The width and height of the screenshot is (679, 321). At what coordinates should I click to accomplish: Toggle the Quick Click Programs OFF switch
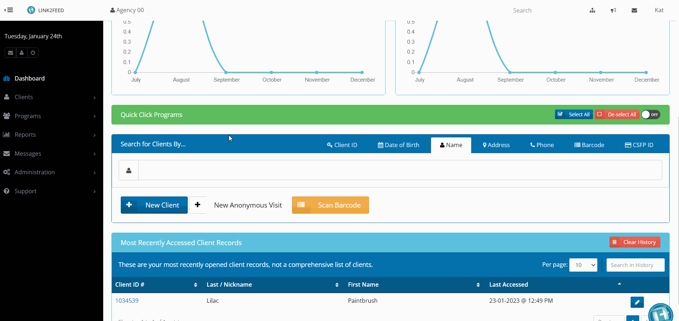(x=650, y=115)
